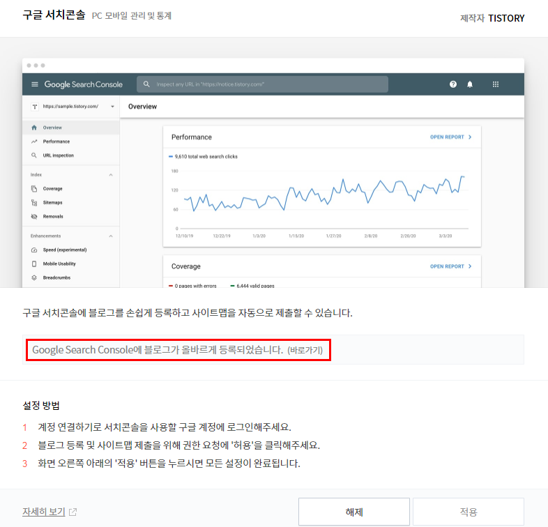Click the 적용 apply button
Screen dimensions: 548x527
(x=469, y=512)
